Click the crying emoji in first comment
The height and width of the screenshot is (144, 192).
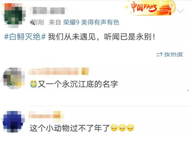[x=33, y=84]
